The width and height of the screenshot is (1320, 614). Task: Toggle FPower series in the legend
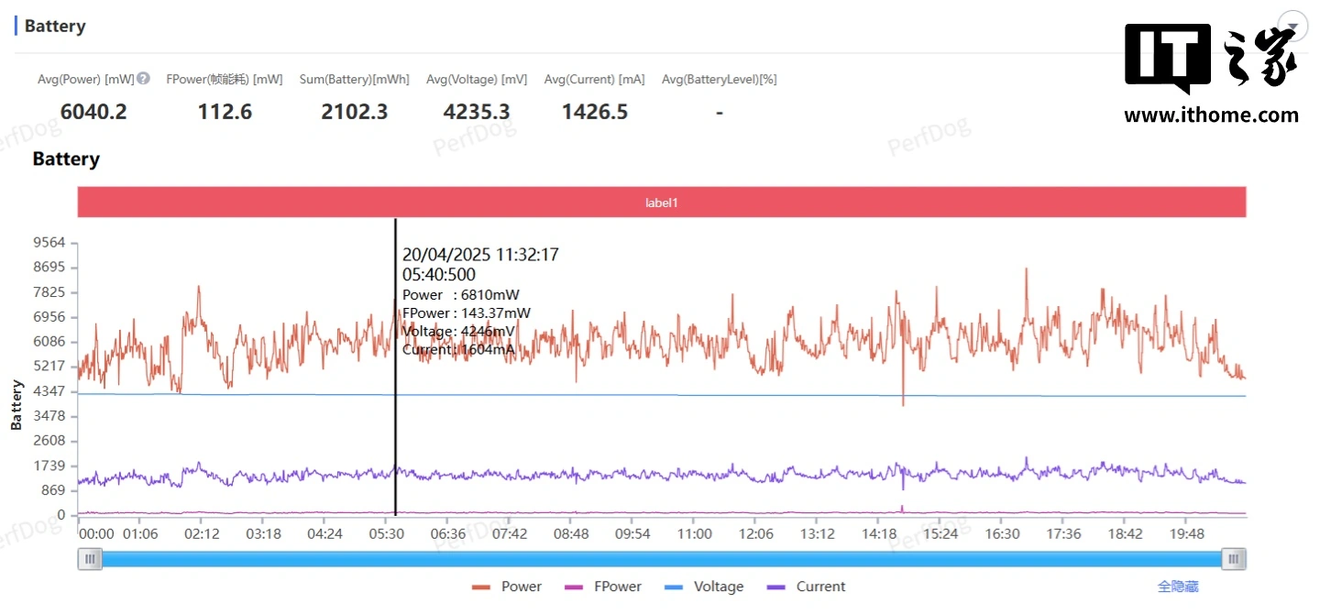point(617,587)
